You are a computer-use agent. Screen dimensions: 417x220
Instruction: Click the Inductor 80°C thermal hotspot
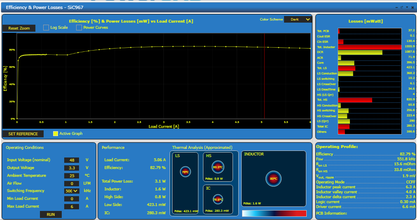(273, 178)
